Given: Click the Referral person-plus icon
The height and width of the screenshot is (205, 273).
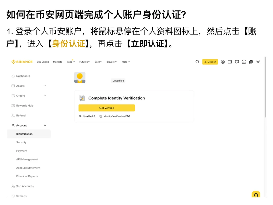Looking at the screenshot, I should pos(13,115).
